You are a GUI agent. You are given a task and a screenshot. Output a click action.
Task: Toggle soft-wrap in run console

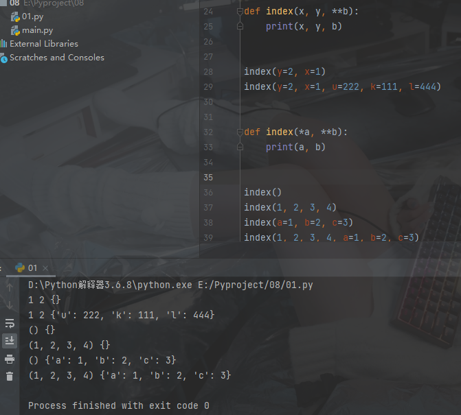(x=10, y=323)
